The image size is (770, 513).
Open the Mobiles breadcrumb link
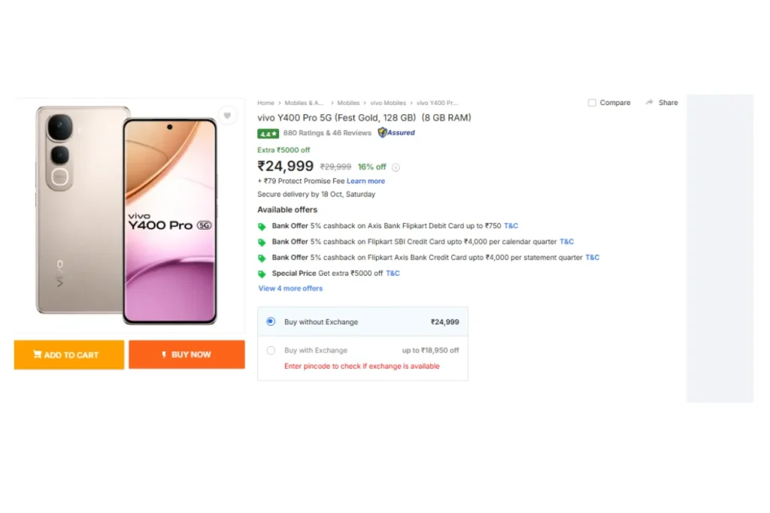pos(348,103)
